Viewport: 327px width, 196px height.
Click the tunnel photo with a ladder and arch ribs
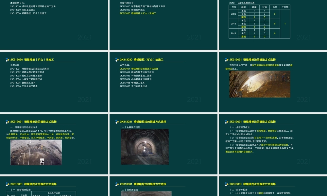click(36, 153)
